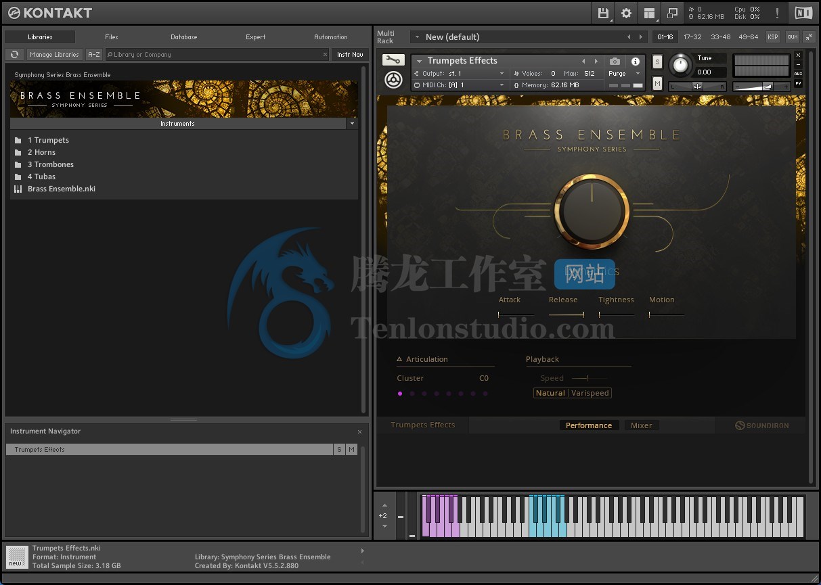Solo Trumpets Effects in Instrument Navigator
The image size is (821, 585).
coord(339,450)
